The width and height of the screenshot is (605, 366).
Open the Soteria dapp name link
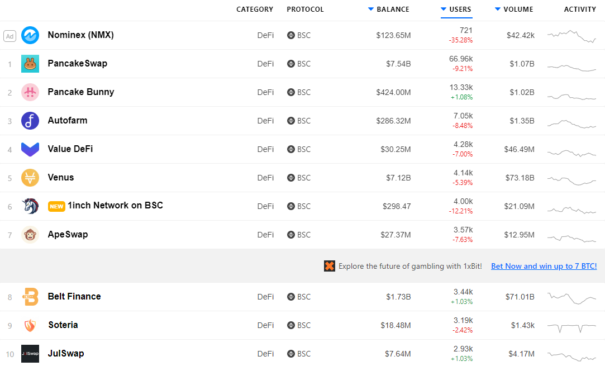63,325
